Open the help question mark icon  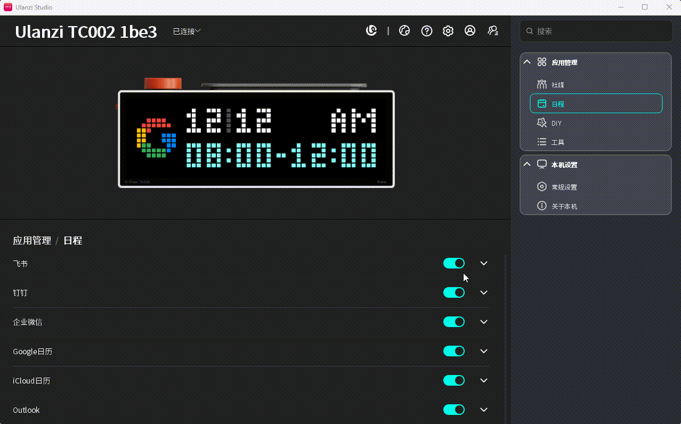click(x=426, y=31)
